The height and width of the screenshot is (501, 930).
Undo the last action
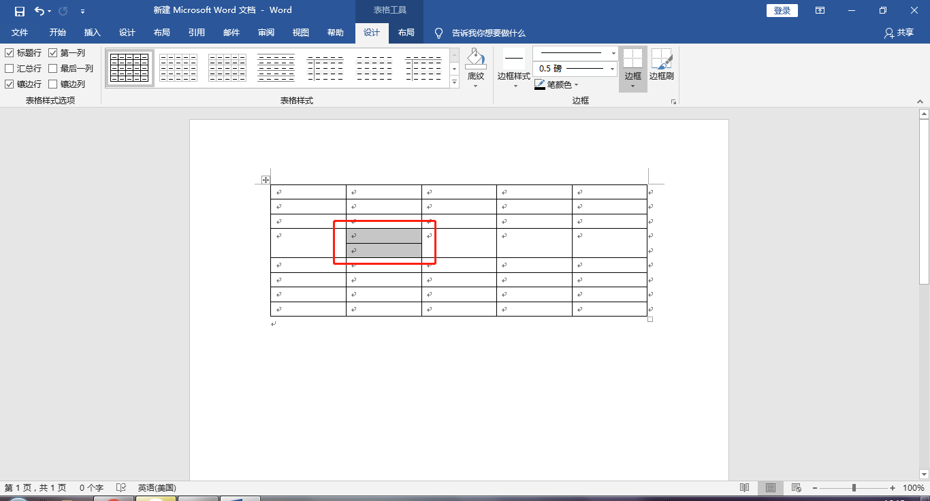click(39, 11)
